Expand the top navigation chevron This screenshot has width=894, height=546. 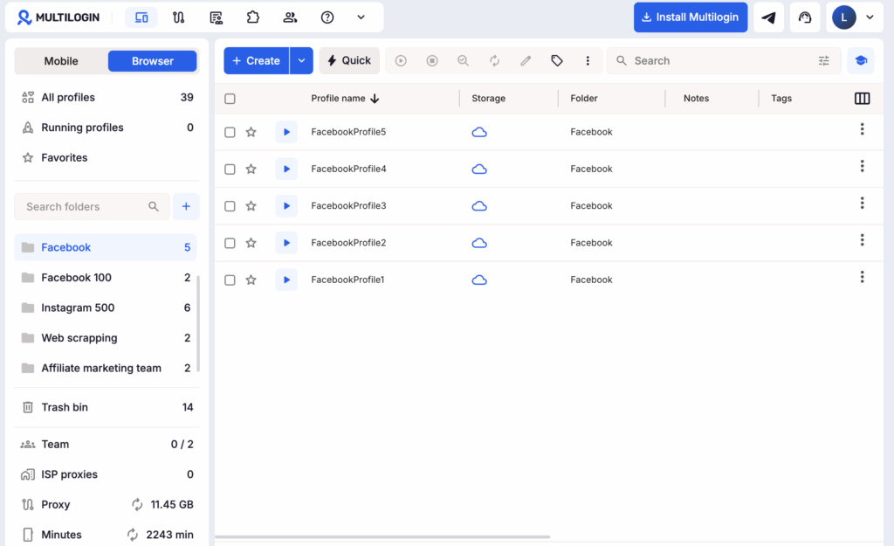click(361, 17)
